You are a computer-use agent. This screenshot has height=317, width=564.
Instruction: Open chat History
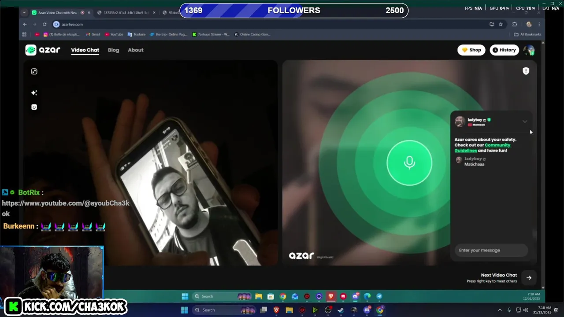(504, 50)
